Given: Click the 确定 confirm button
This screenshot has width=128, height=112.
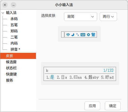Looking at the screenshot, I should pyautogui.click(x=113, y=106).
